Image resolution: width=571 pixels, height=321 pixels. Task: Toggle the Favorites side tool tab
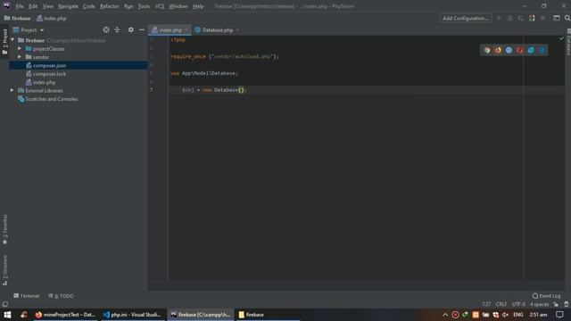click(x=4, y=229)
